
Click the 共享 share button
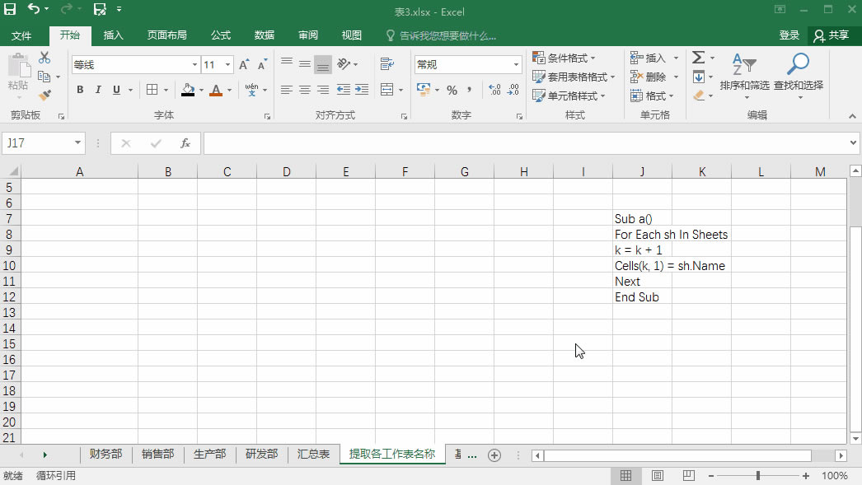point(832,35)
